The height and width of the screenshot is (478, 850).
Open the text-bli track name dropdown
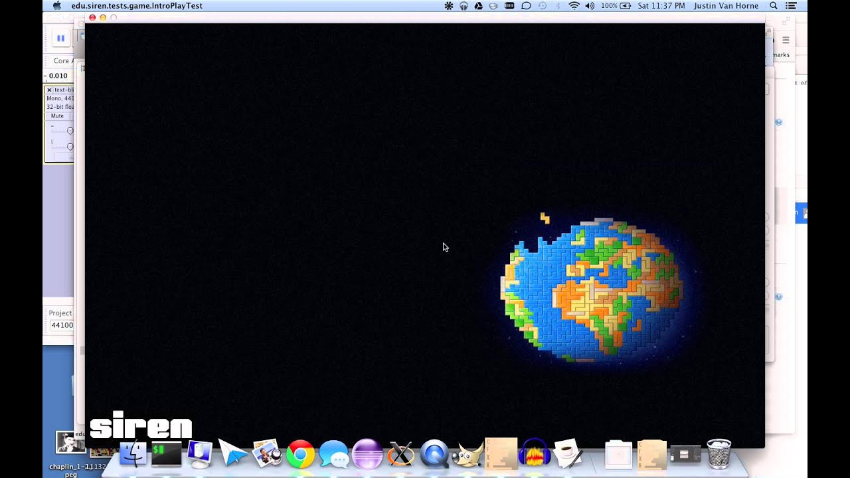[x=64, y=90]
